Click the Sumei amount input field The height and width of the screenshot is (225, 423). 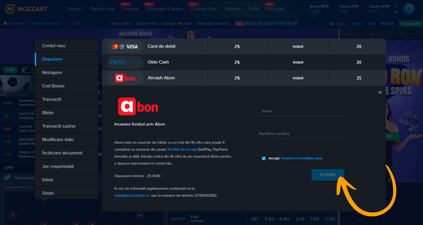point(301,111)
